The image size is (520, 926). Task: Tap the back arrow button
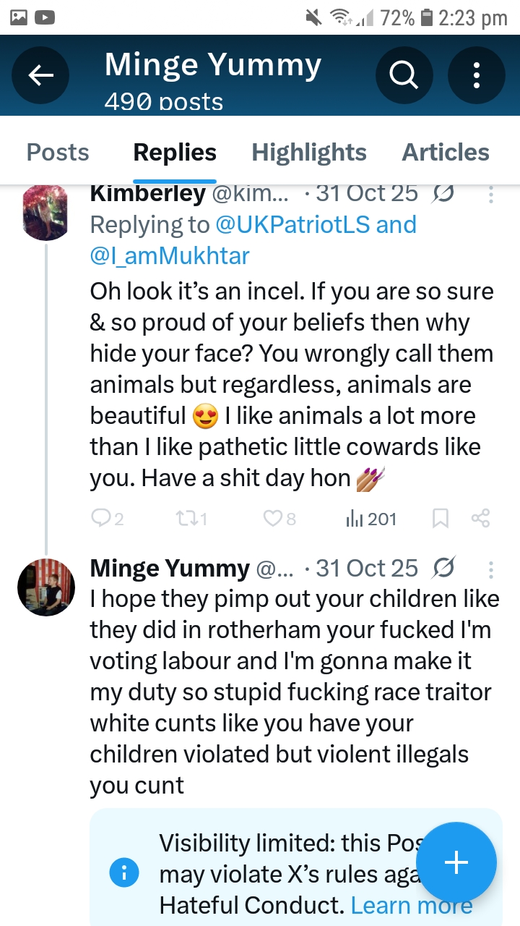(40, 75)
